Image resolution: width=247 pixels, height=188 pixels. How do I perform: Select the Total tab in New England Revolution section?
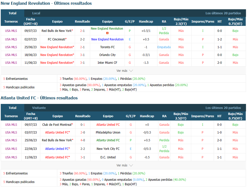pos(13,13)
